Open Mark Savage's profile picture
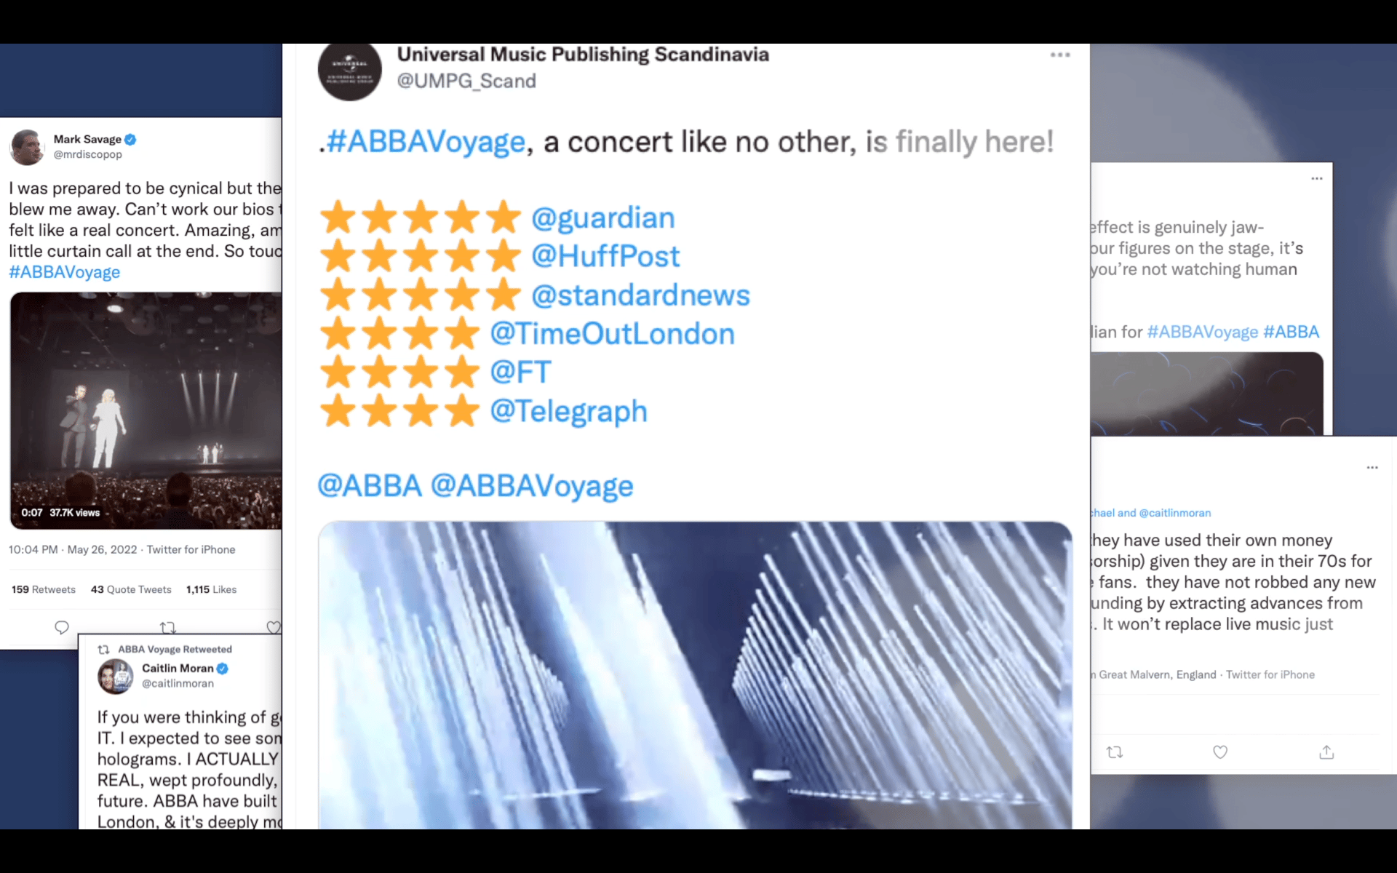 27,147
